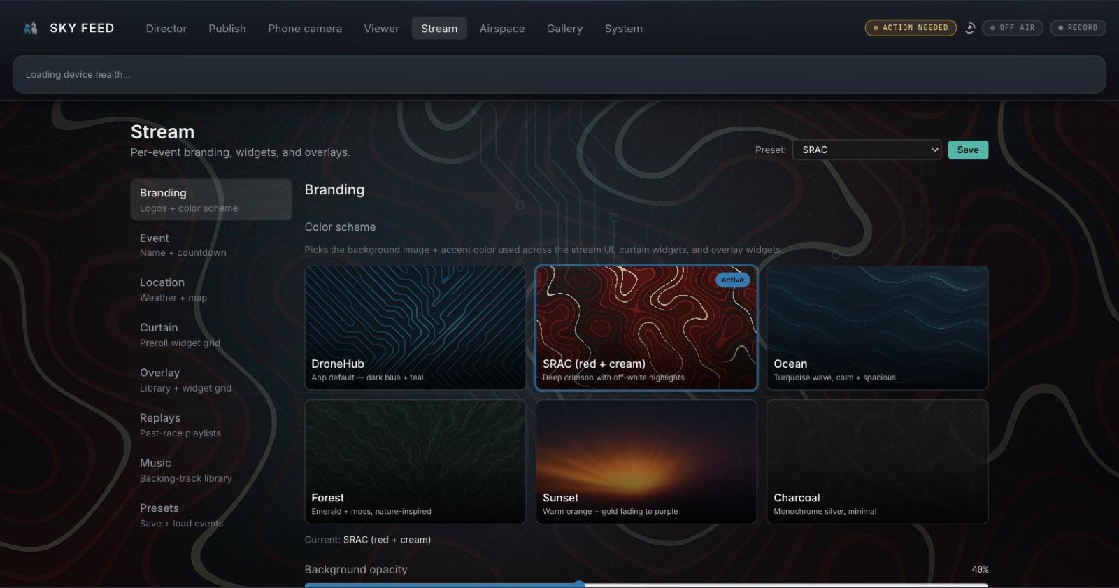Click the Background opacity slider handle
Image resolution: width=1119 pixels, height=588 pixels.
pos(580,585)
